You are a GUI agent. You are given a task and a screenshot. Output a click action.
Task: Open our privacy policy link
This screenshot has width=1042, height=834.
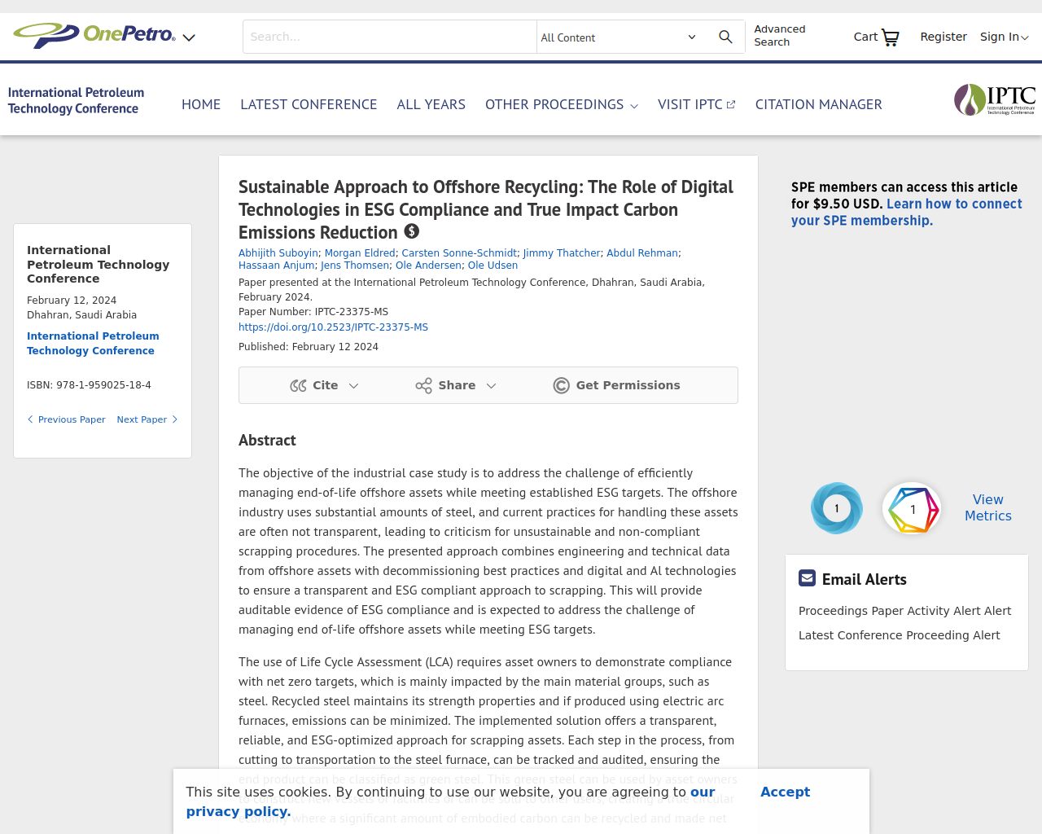(450, 801)
